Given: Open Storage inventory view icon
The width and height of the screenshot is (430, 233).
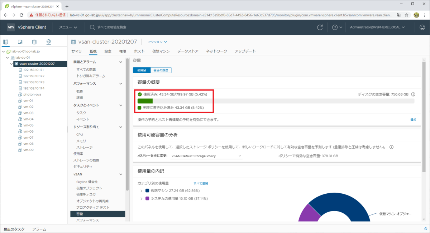Looking at the screenshot, I should coord(34,42).
